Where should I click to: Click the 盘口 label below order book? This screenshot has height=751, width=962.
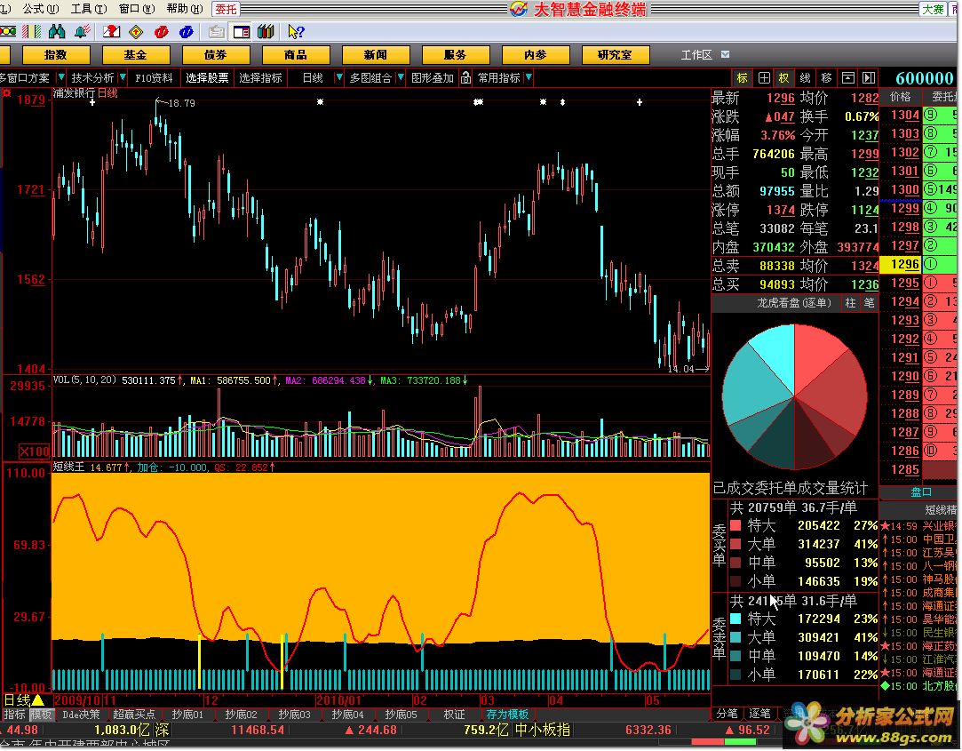click(x=919, y=491)
